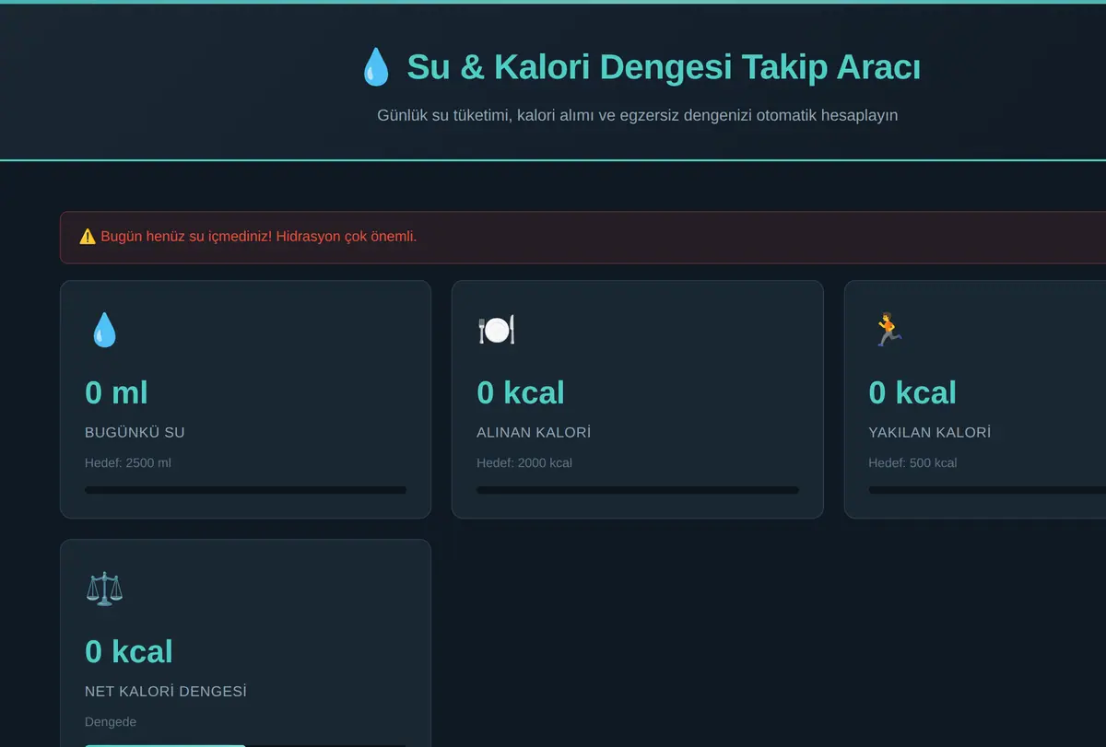Viewport: 1106px width, 747px height.
Task: Click the balance scales icon
Action: pos(104,589)
